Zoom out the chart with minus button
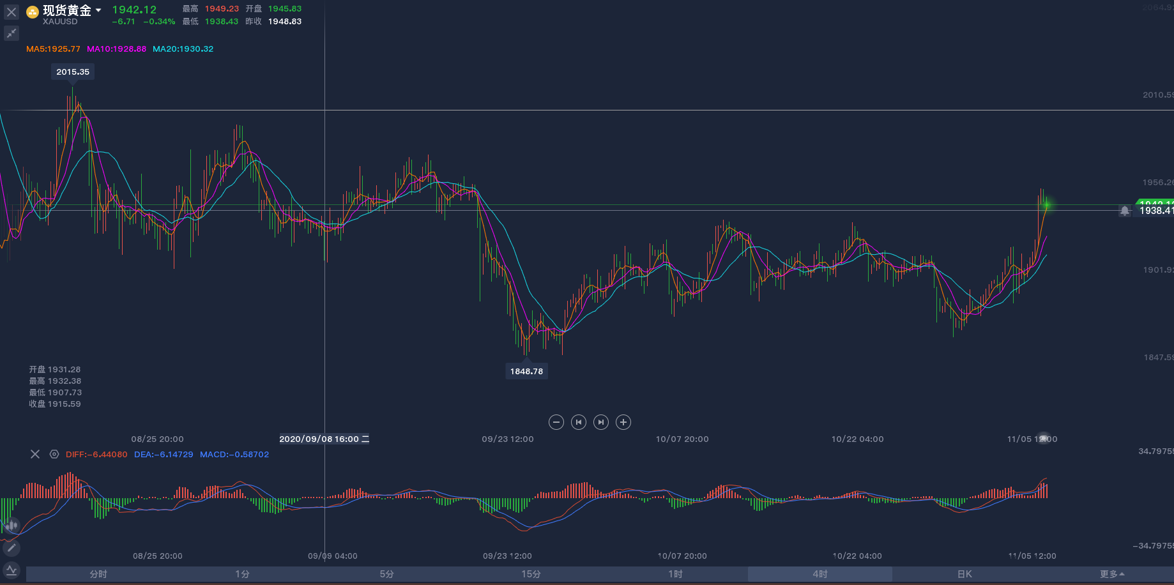 point(556,422)
